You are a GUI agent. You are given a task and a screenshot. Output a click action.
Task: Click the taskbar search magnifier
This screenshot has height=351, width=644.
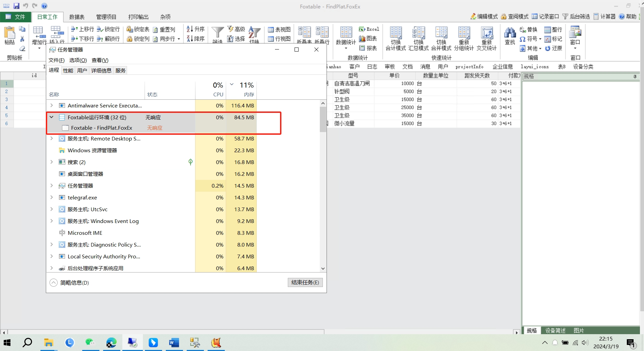tap(27, 343)
